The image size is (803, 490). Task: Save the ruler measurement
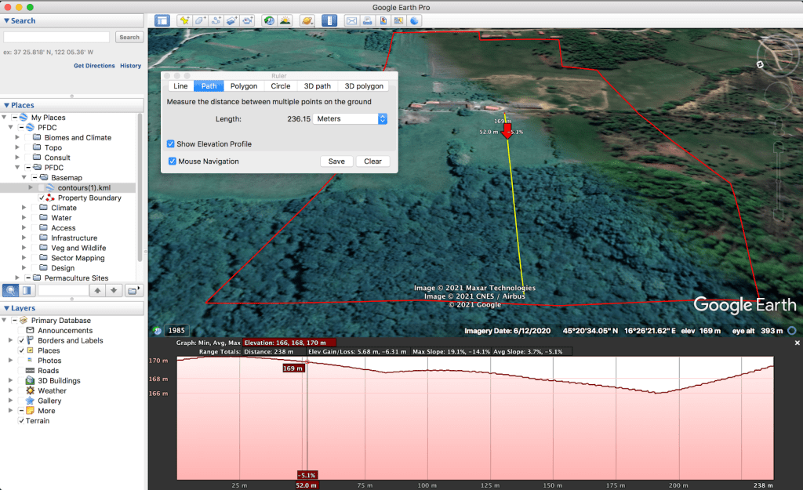coord(336,162)
